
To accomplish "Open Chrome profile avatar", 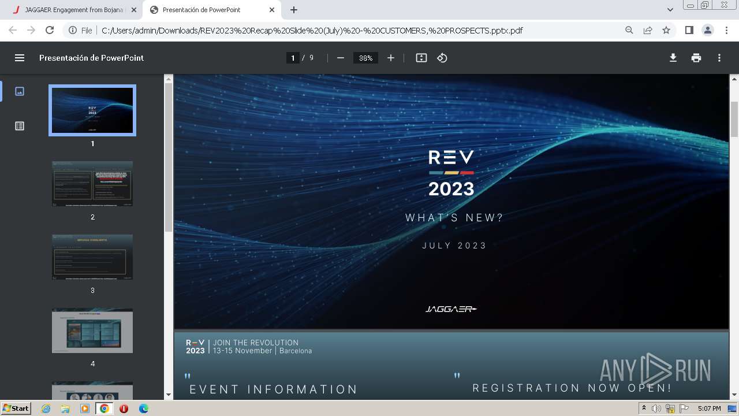I will [708, 30].
